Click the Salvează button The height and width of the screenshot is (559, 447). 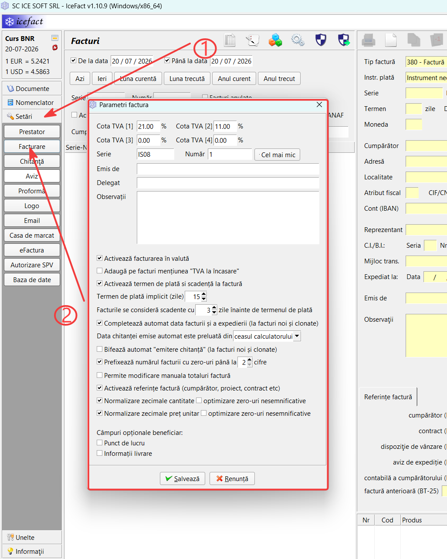[183, 478]
